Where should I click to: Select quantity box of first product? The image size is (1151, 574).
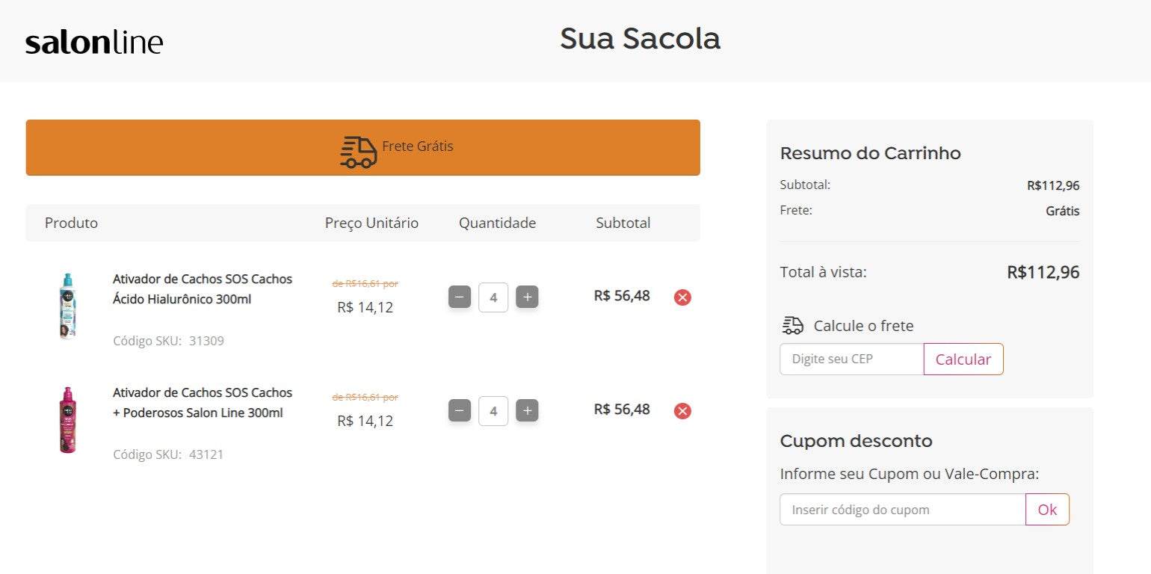click(493, 297)
